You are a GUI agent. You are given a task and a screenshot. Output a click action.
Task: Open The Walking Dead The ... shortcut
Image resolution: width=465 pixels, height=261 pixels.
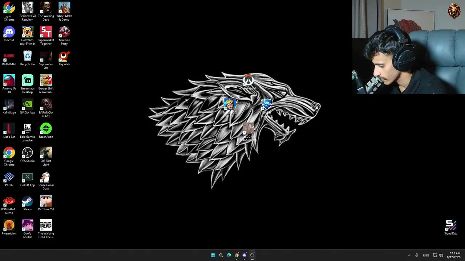(x=46, y=229)
